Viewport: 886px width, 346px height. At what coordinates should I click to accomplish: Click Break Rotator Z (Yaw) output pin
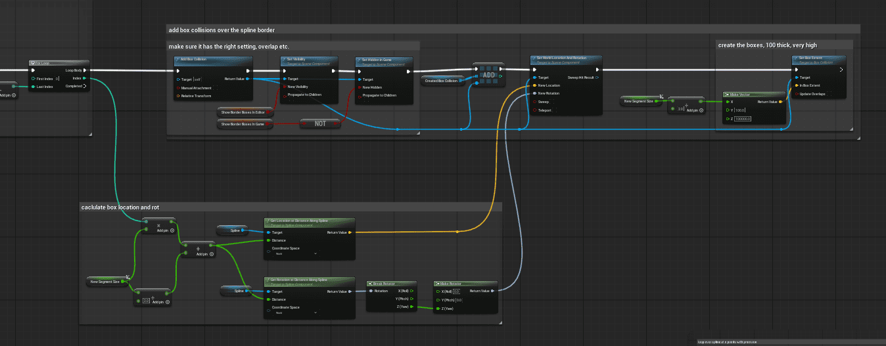(411, 307)
